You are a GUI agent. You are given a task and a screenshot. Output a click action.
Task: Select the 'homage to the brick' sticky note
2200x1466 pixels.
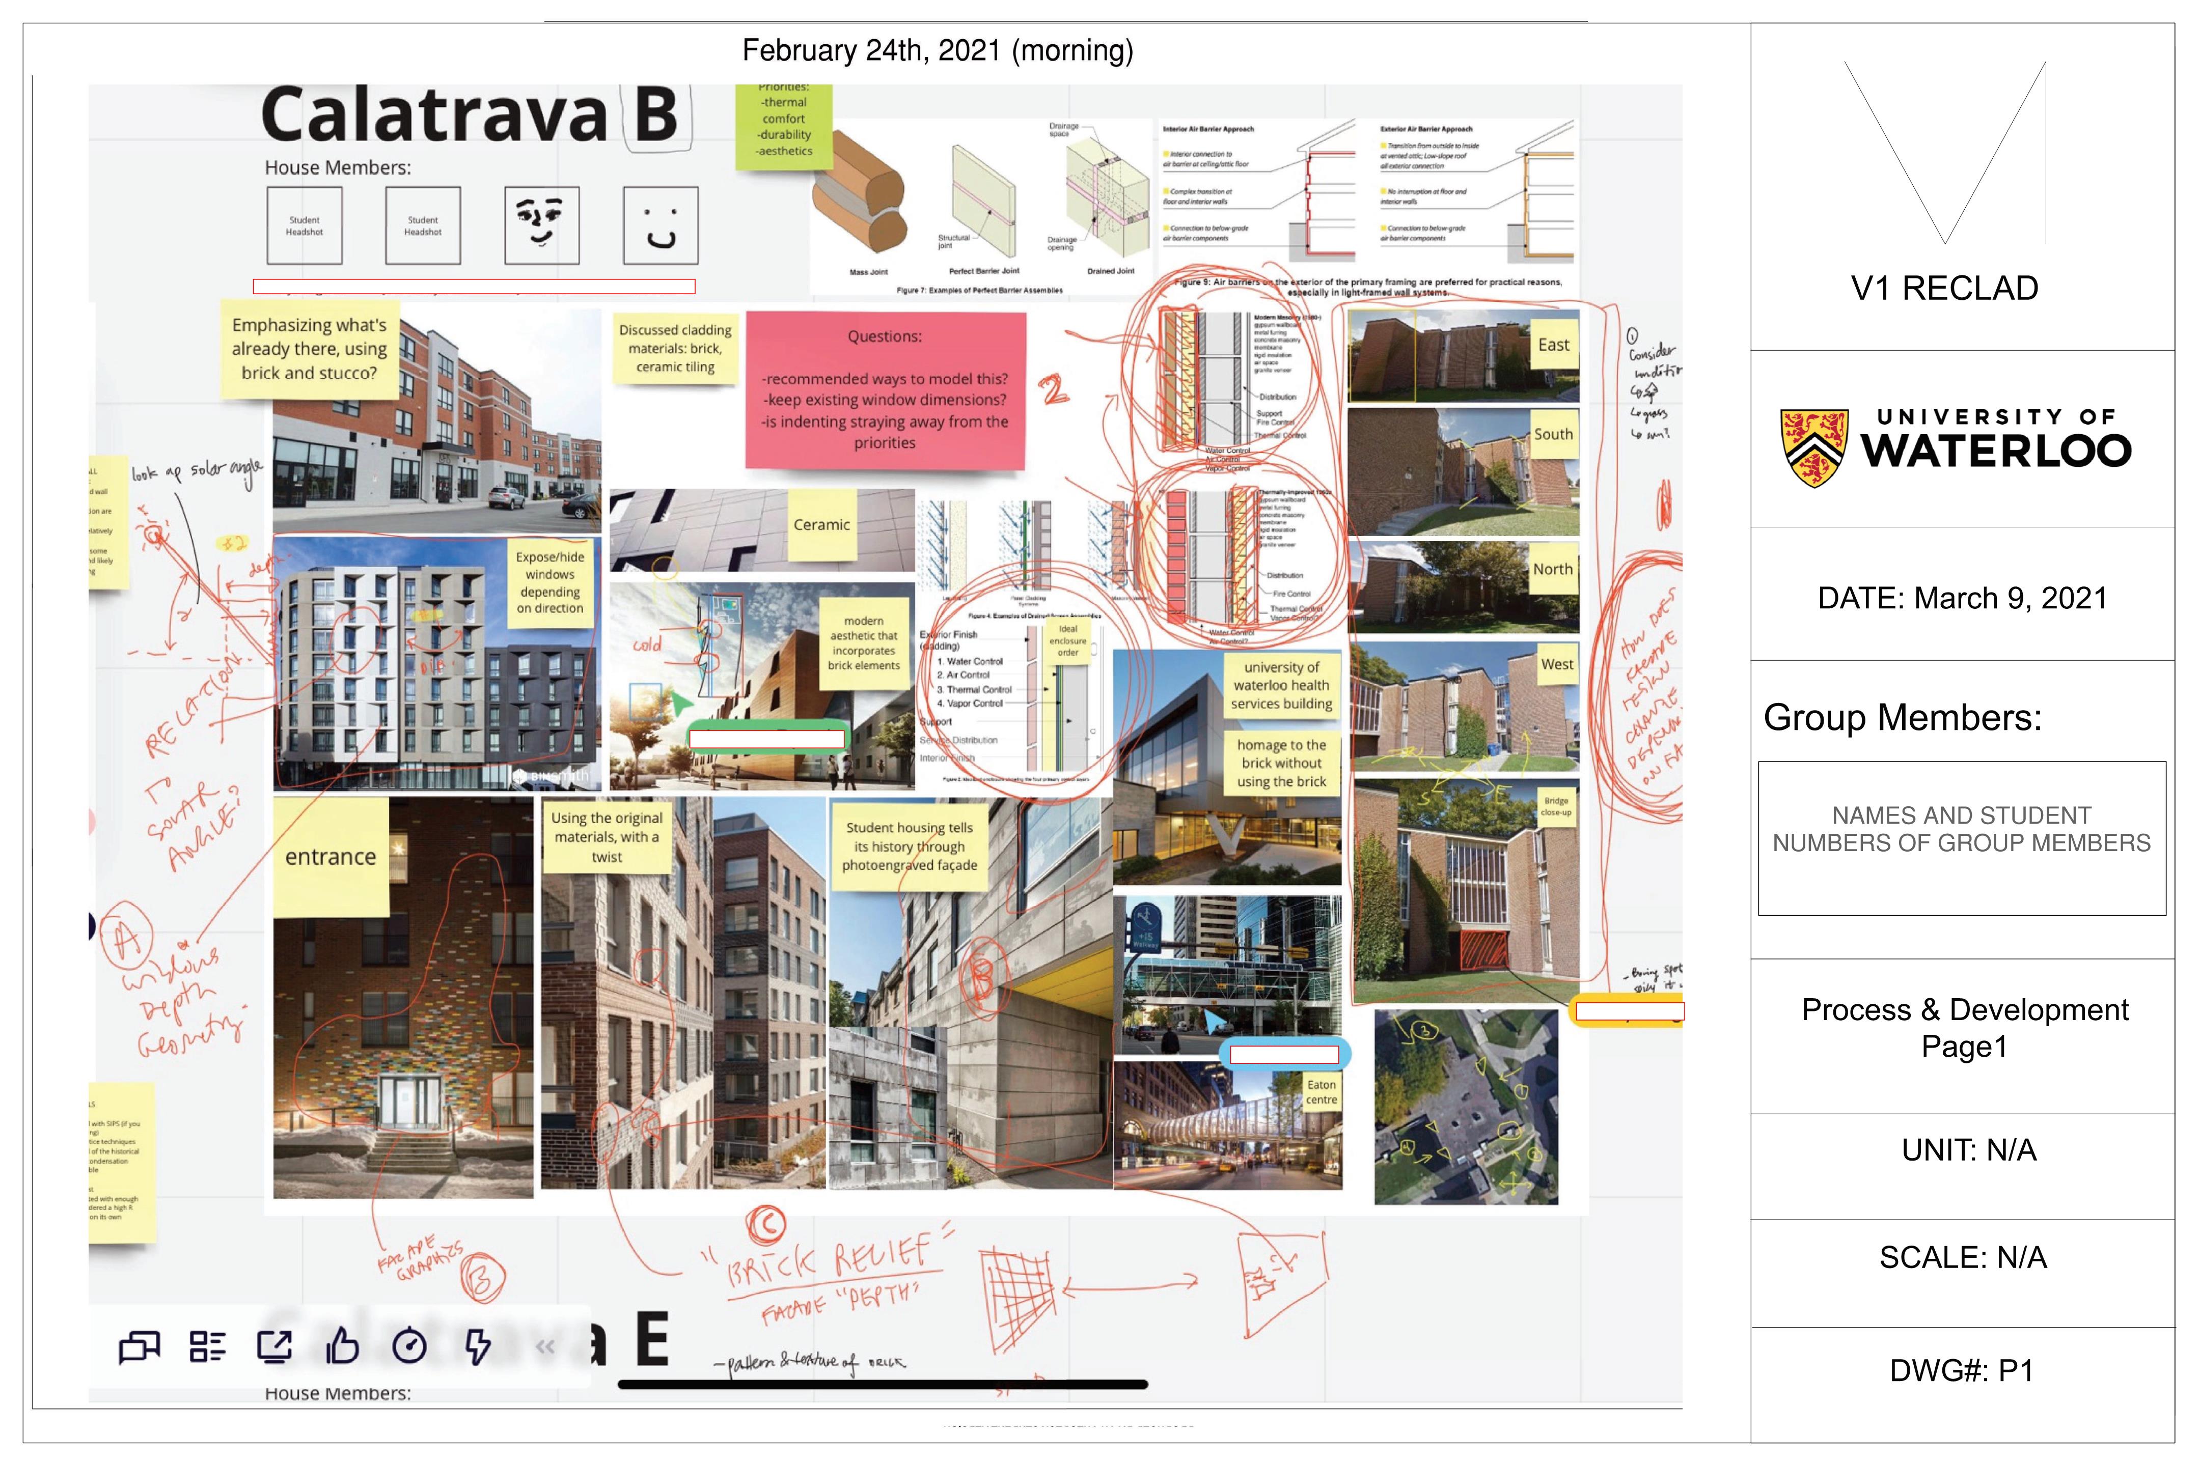tap(1281, 763)
